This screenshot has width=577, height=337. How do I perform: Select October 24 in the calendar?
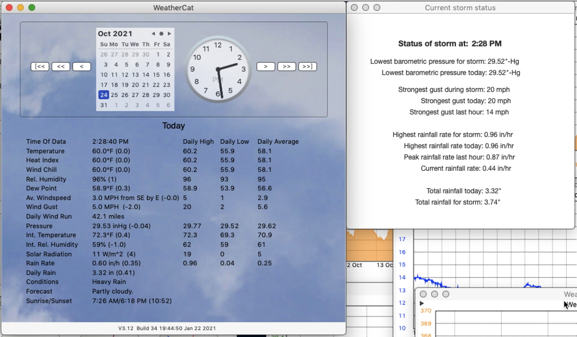pyautogui.click(x=104, y=95)
